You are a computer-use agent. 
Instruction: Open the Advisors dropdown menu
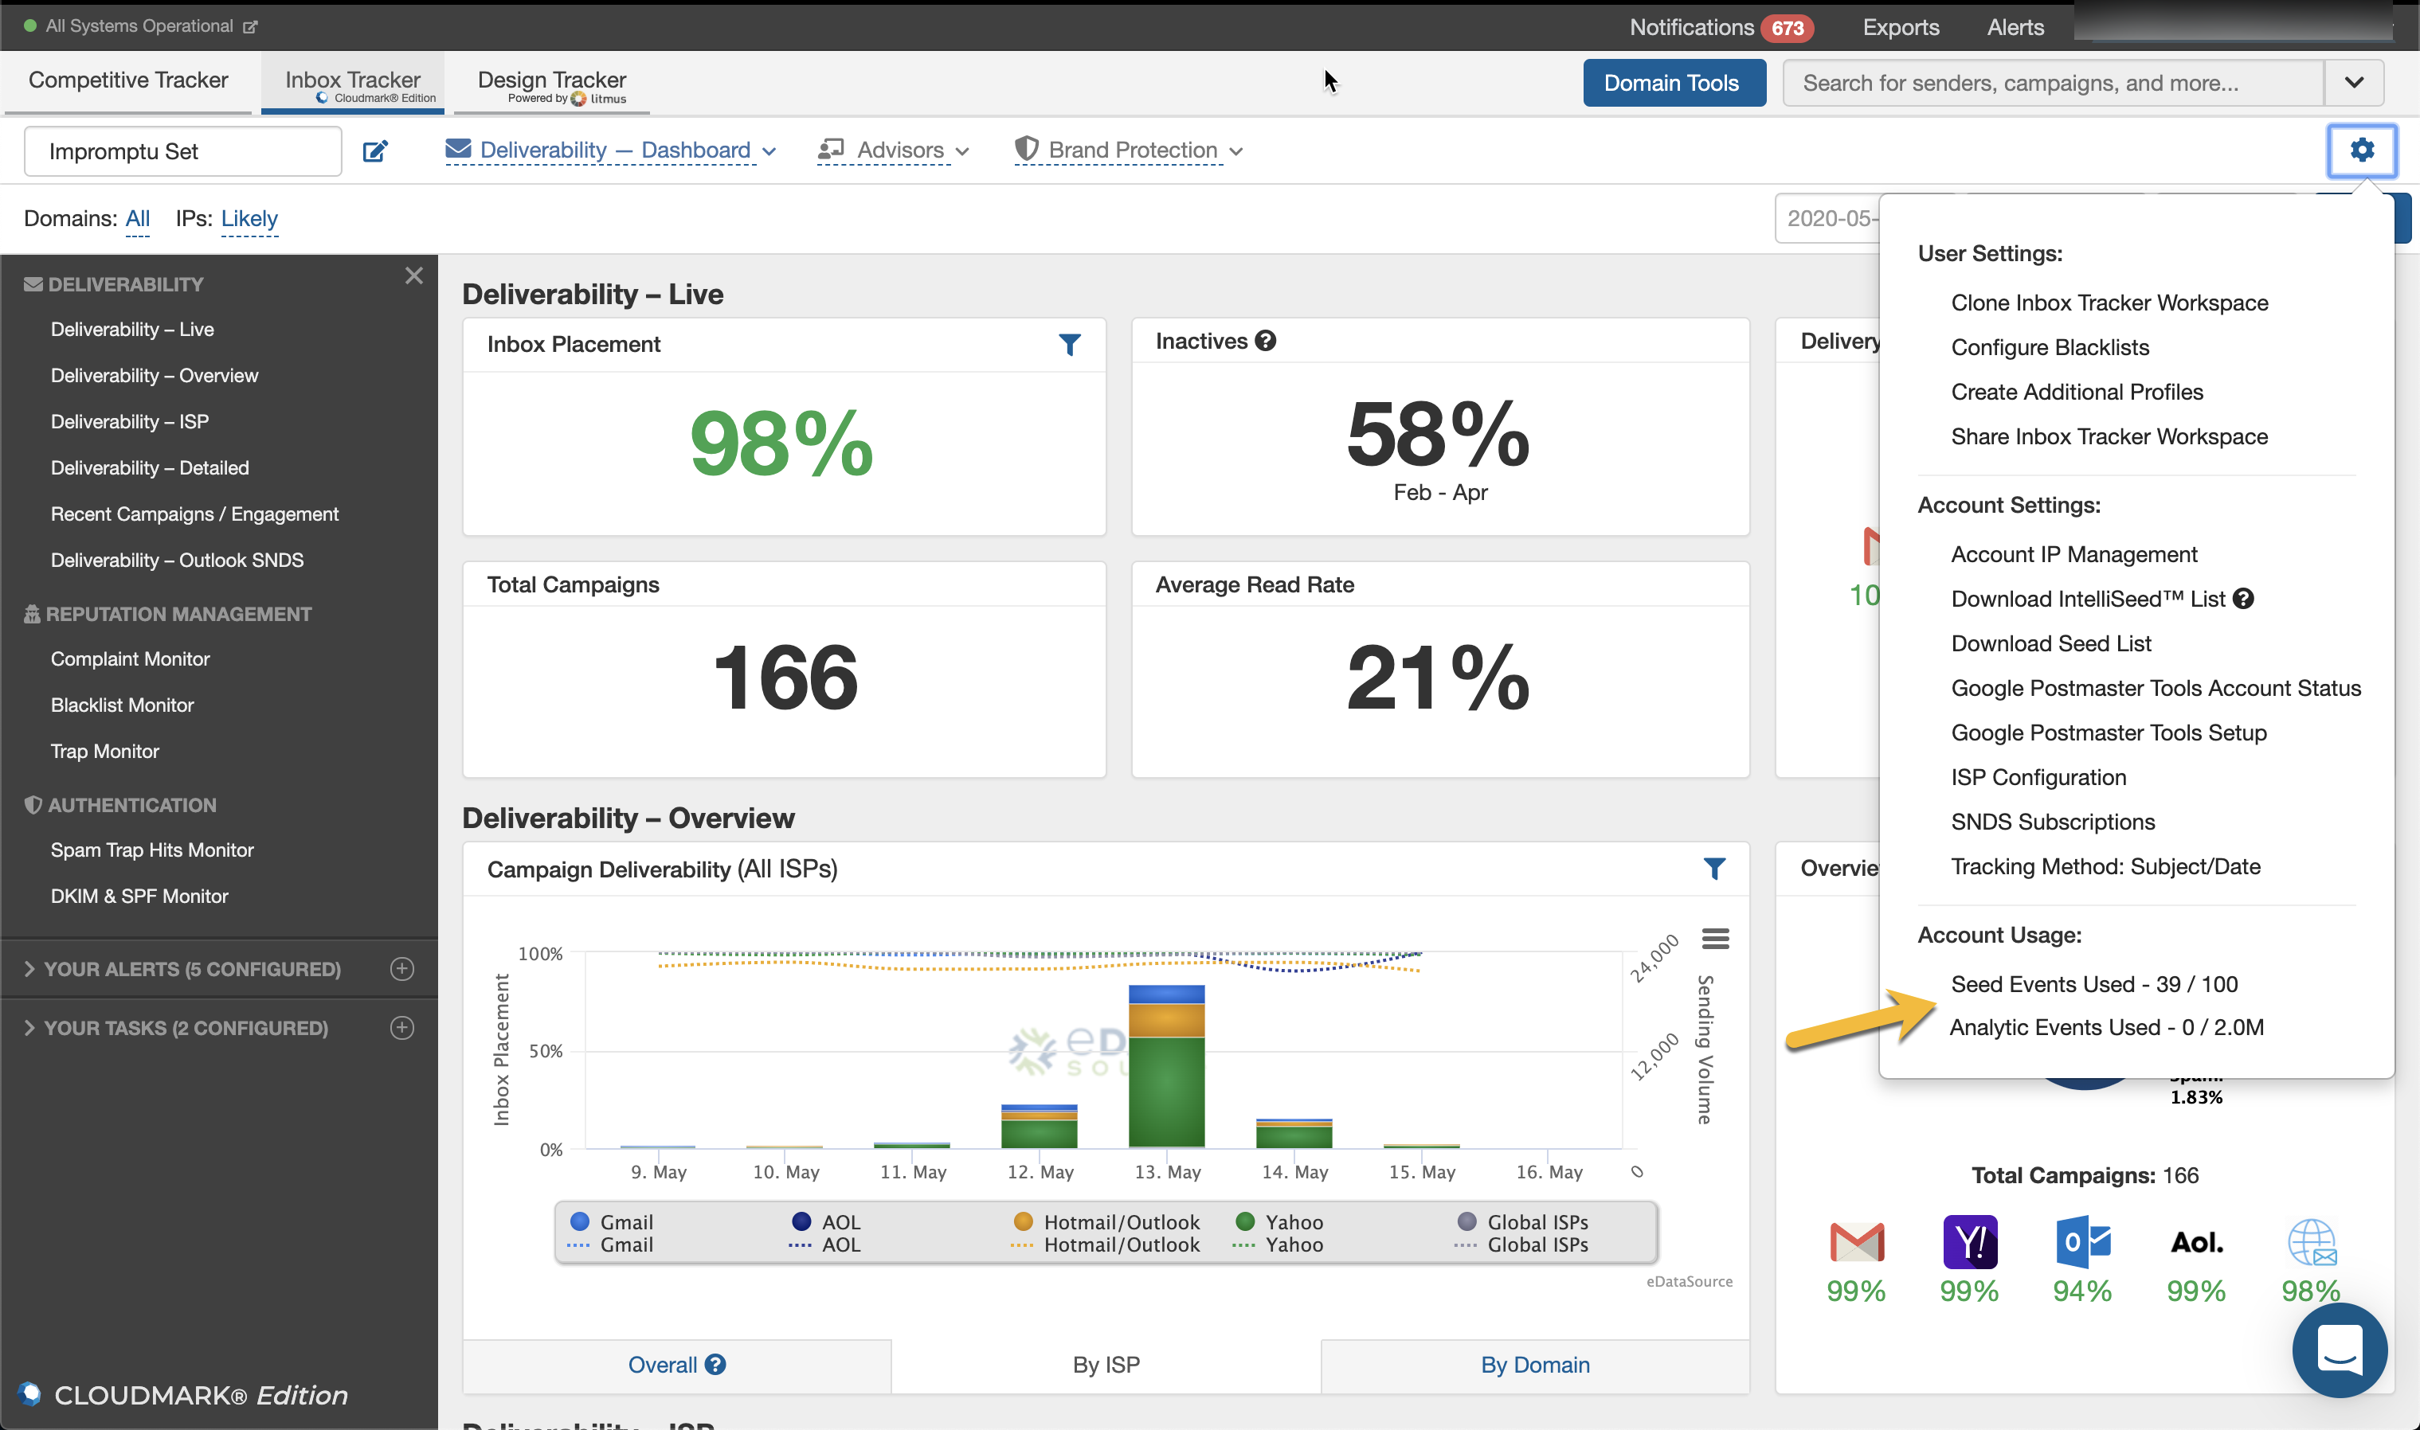pyautogui.click(x=894, y=150)
